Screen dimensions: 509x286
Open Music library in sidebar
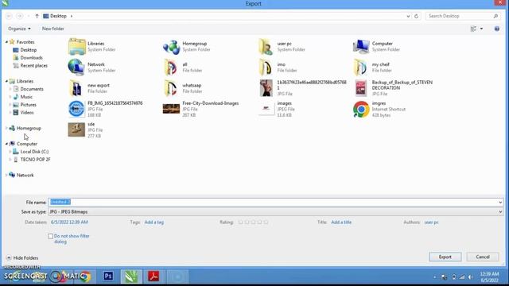point(26,97)
